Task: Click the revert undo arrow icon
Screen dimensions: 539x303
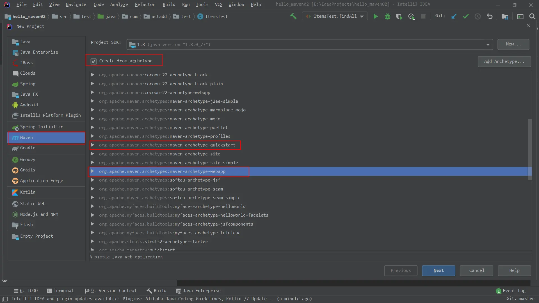Action: (490, 17)
